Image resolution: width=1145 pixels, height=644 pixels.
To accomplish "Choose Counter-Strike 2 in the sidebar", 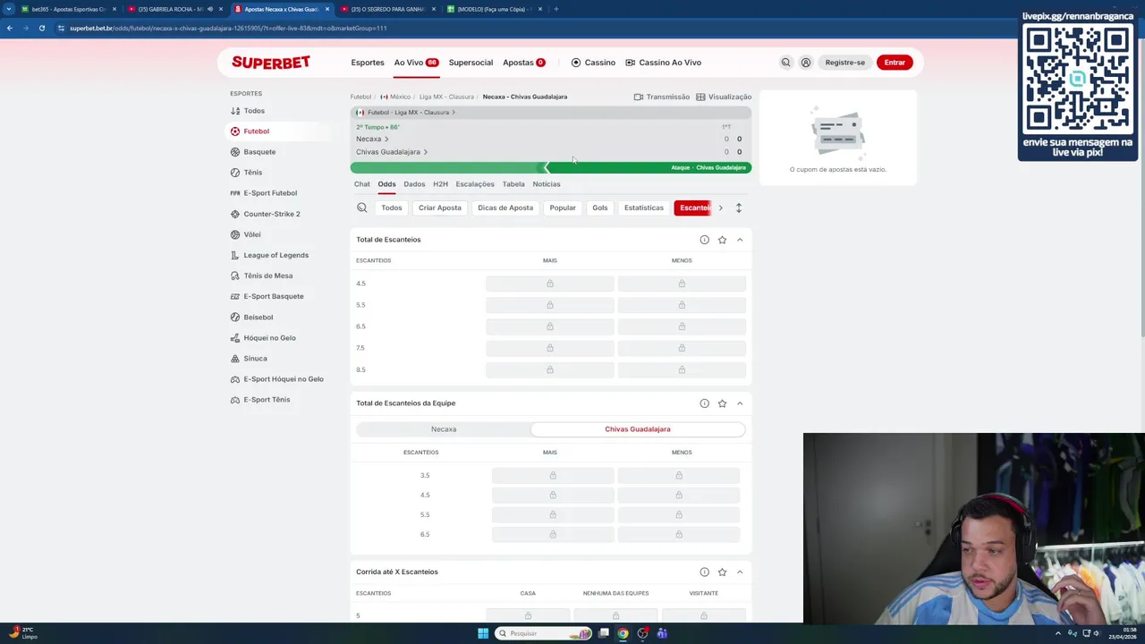I will click(x=272, y=214).
